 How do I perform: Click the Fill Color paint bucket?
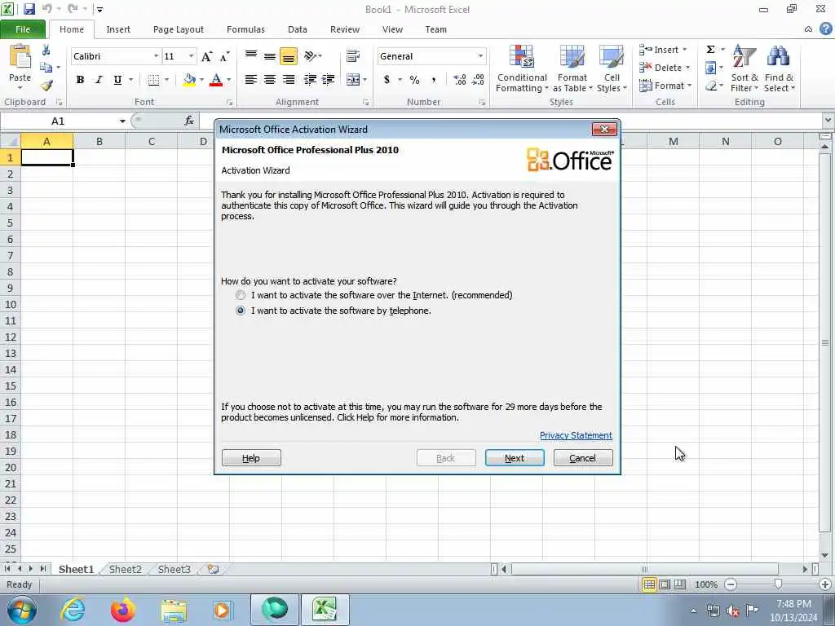click(189, 80)
